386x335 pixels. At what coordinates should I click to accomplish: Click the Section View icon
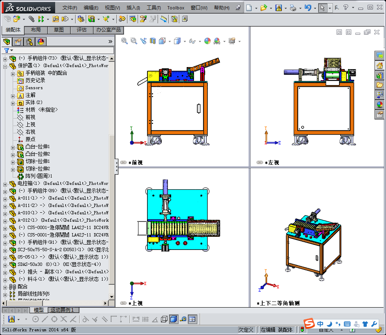(x=153, y=41)
